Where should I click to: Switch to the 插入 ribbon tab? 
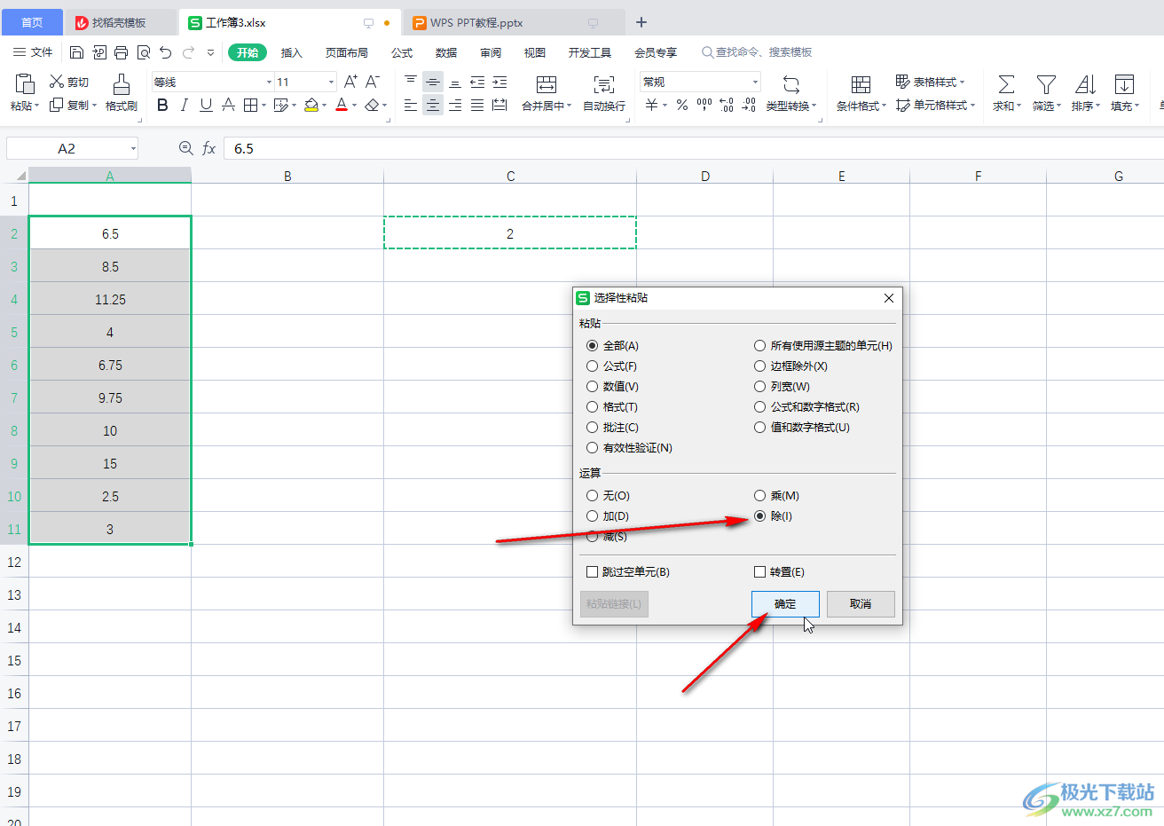coord(292,52)
